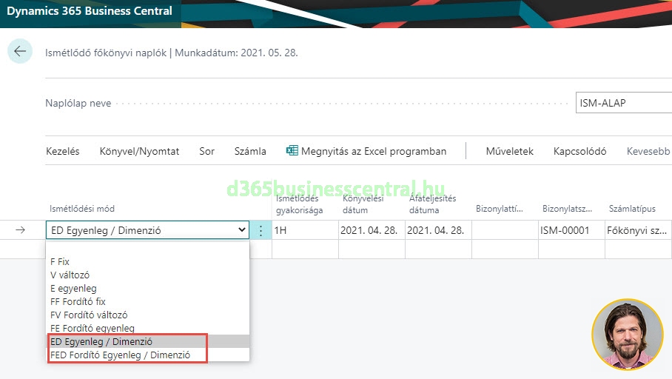Viewport: 672px width, 379px height.
Task: Select the row arrow indicator
Action: click(20, 230)
